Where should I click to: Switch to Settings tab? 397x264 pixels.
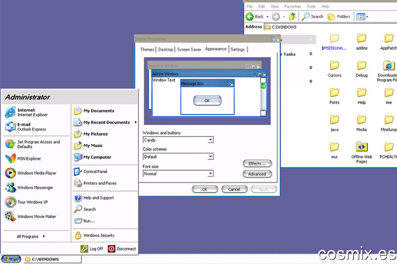238,50
